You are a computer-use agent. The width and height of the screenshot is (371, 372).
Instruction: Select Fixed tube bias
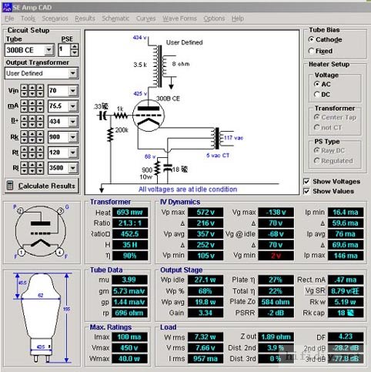[320, 51]
